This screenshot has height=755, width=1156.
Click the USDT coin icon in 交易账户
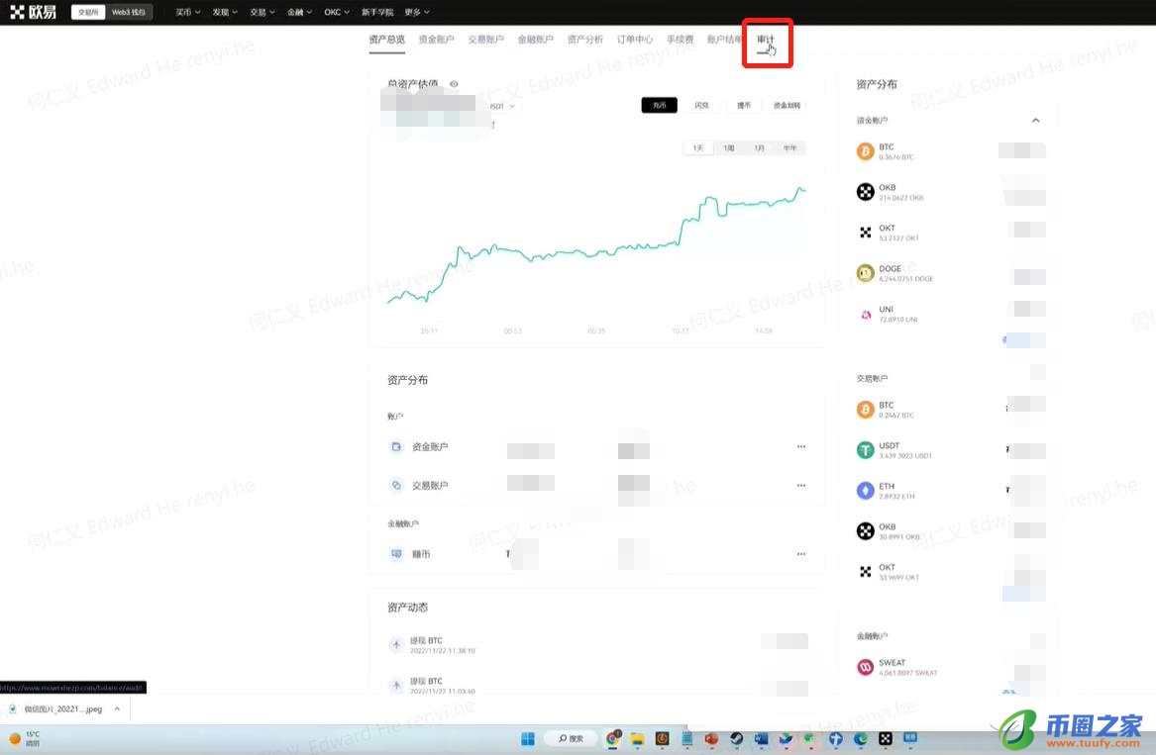[865, 450]
